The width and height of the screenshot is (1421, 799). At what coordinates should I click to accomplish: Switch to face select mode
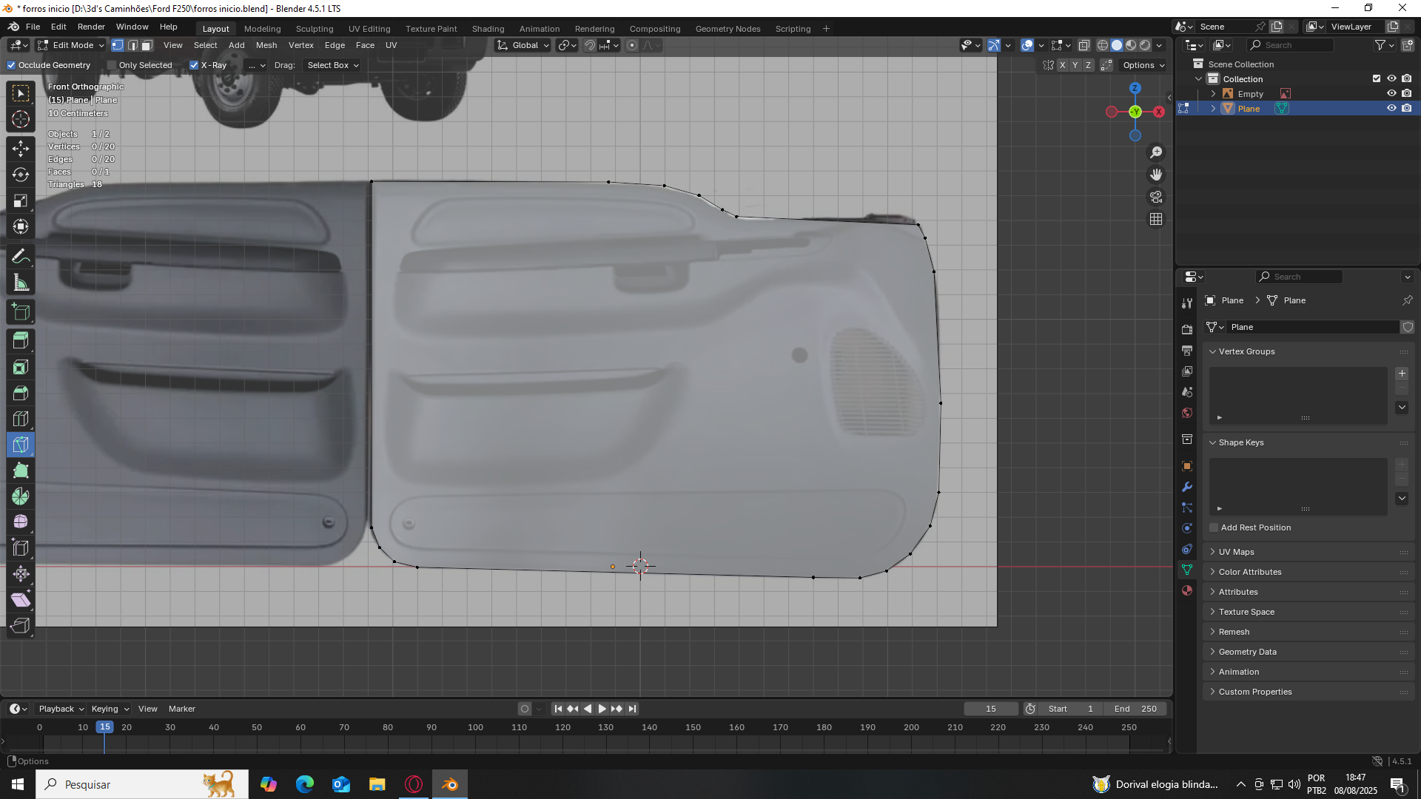coord(147,45)
